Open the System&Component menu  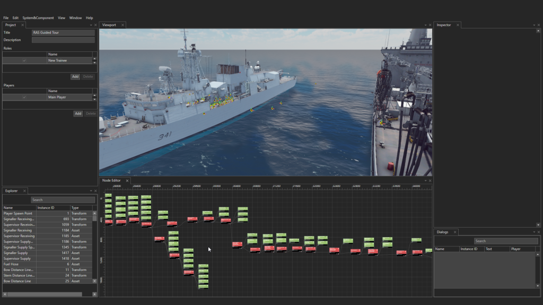coord(38,18)
